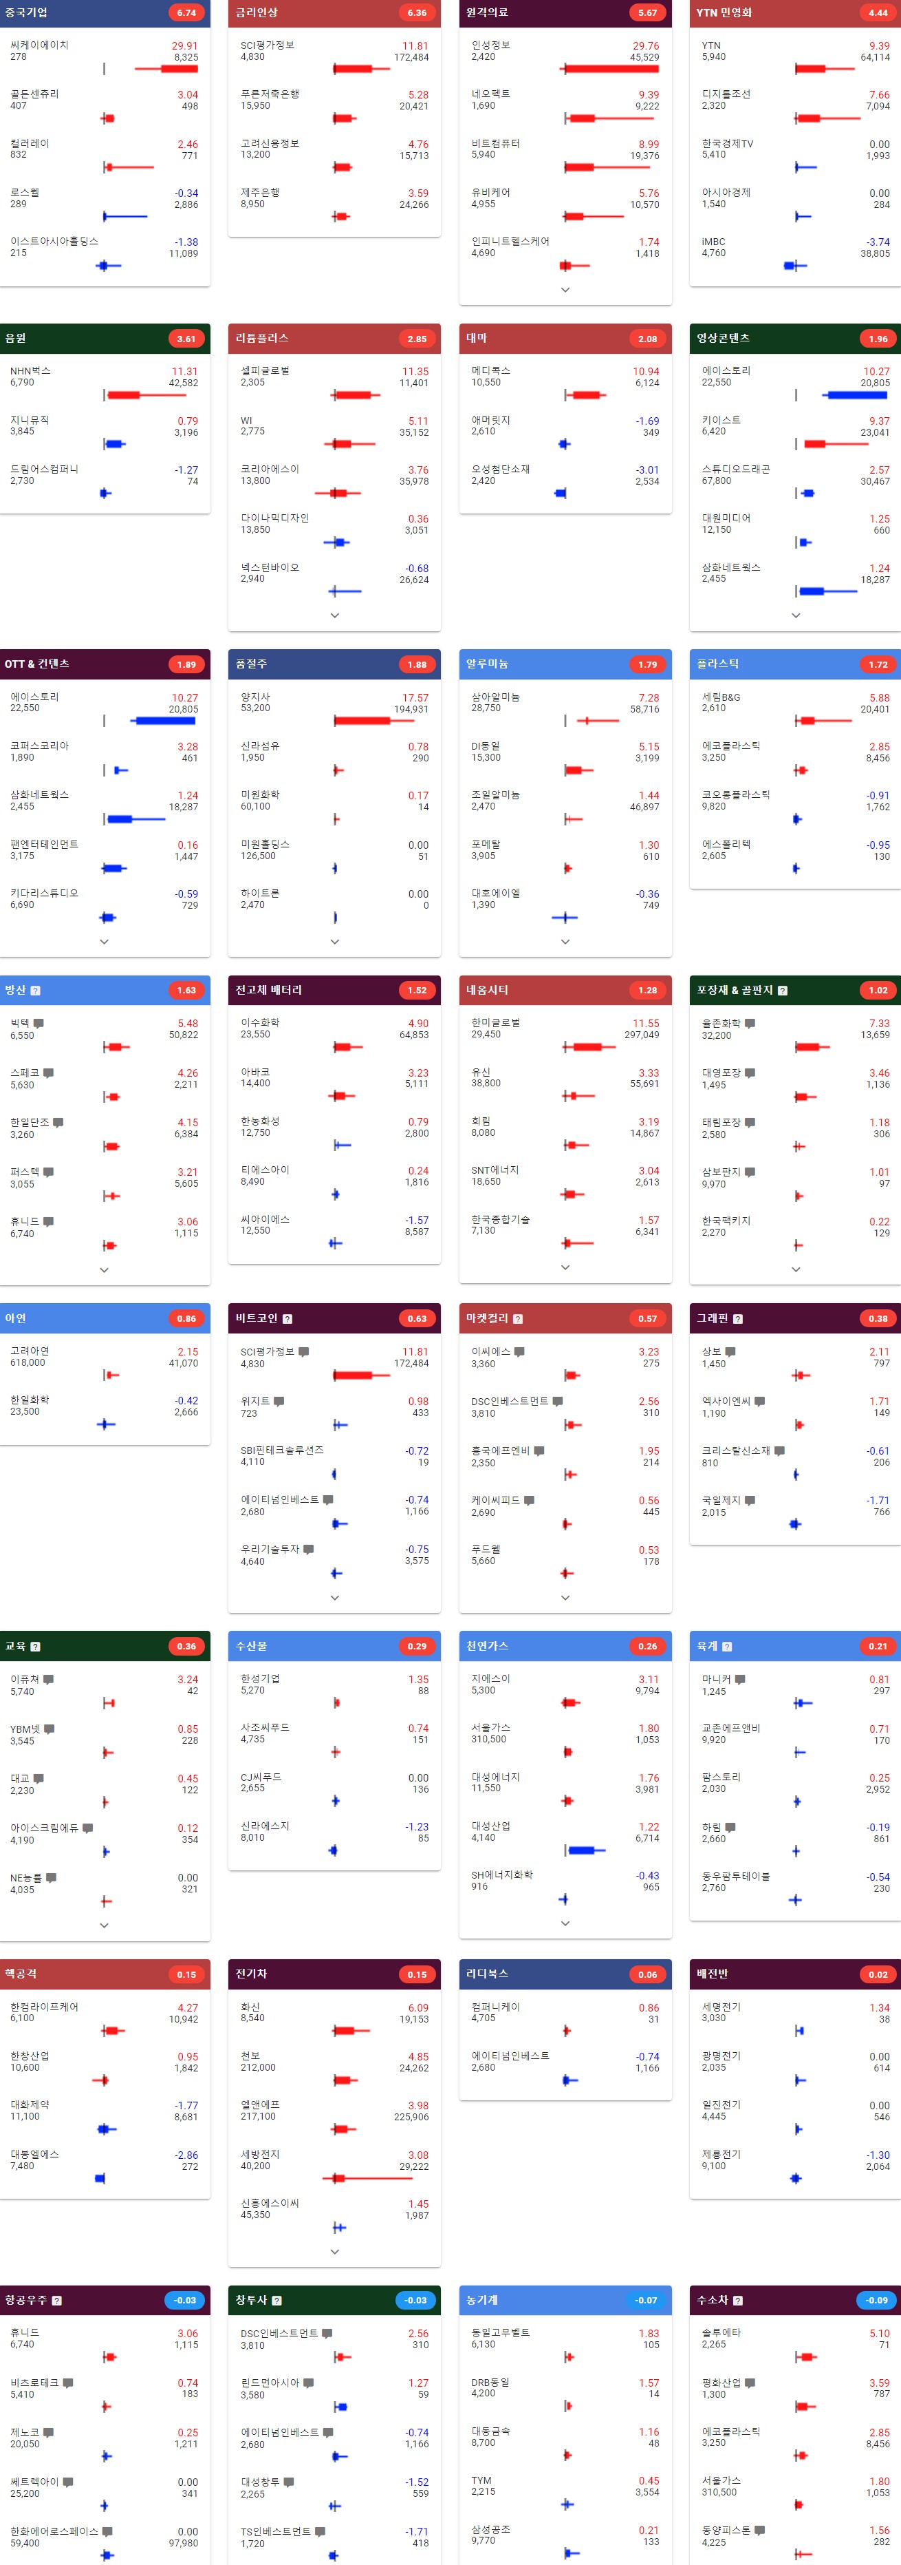Viewport: 901px width, 2565px height.
Task: Select 한미글로벌 in 네옴시티 card
Action: pyautogui.click(x=495, y=1022)
